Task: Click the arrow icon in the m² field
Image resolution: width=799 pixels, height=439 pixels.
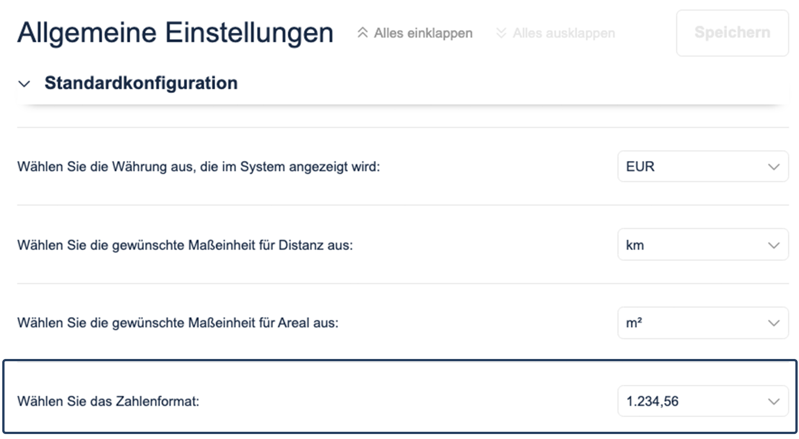Action: click(774, 323)
